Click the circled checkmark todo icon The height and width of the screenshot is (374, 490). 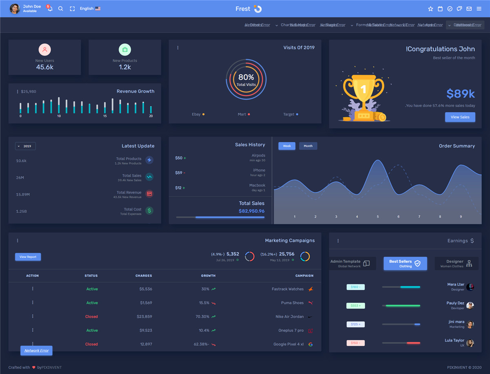450,9
